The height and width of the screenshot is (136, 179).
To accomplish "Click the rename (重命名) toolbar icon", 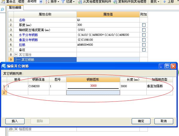I will [x=3, y=2].
